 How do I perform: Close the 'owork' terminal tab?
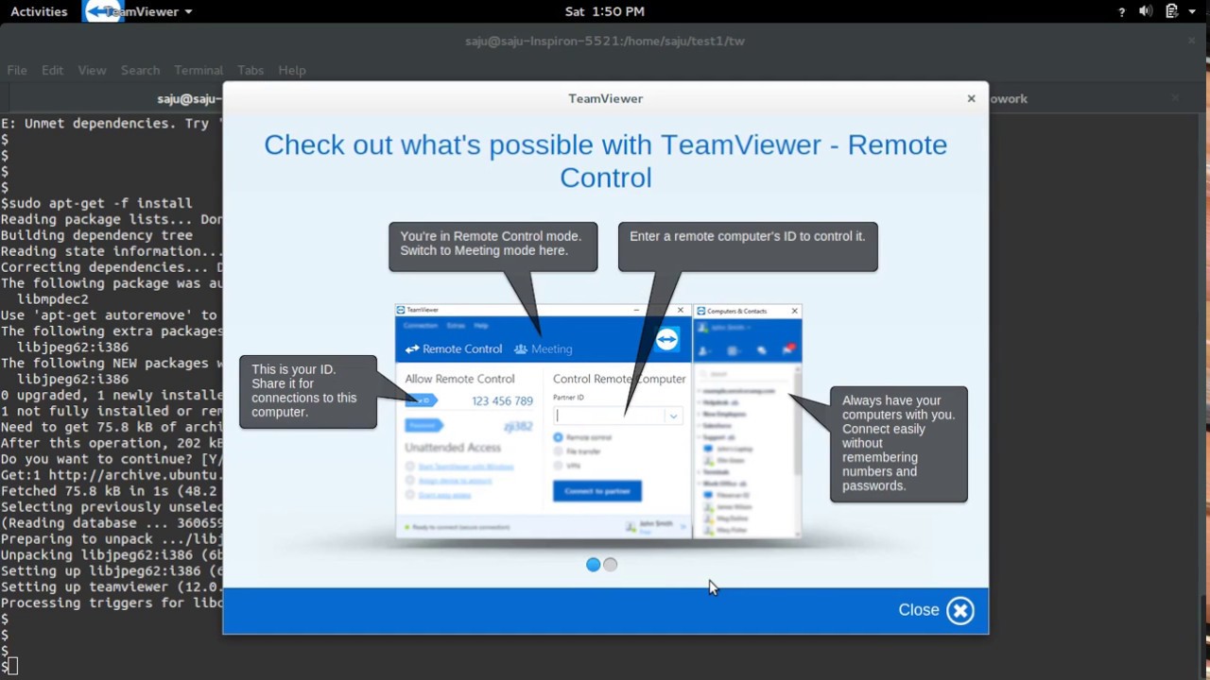pos(1175,98)
